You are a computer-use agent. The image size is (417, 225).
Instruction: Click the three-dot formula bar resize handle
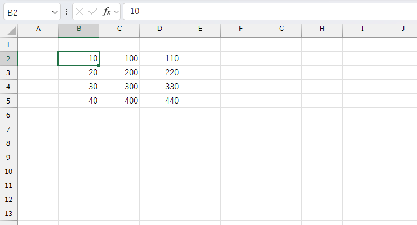[x=67, y=11]
